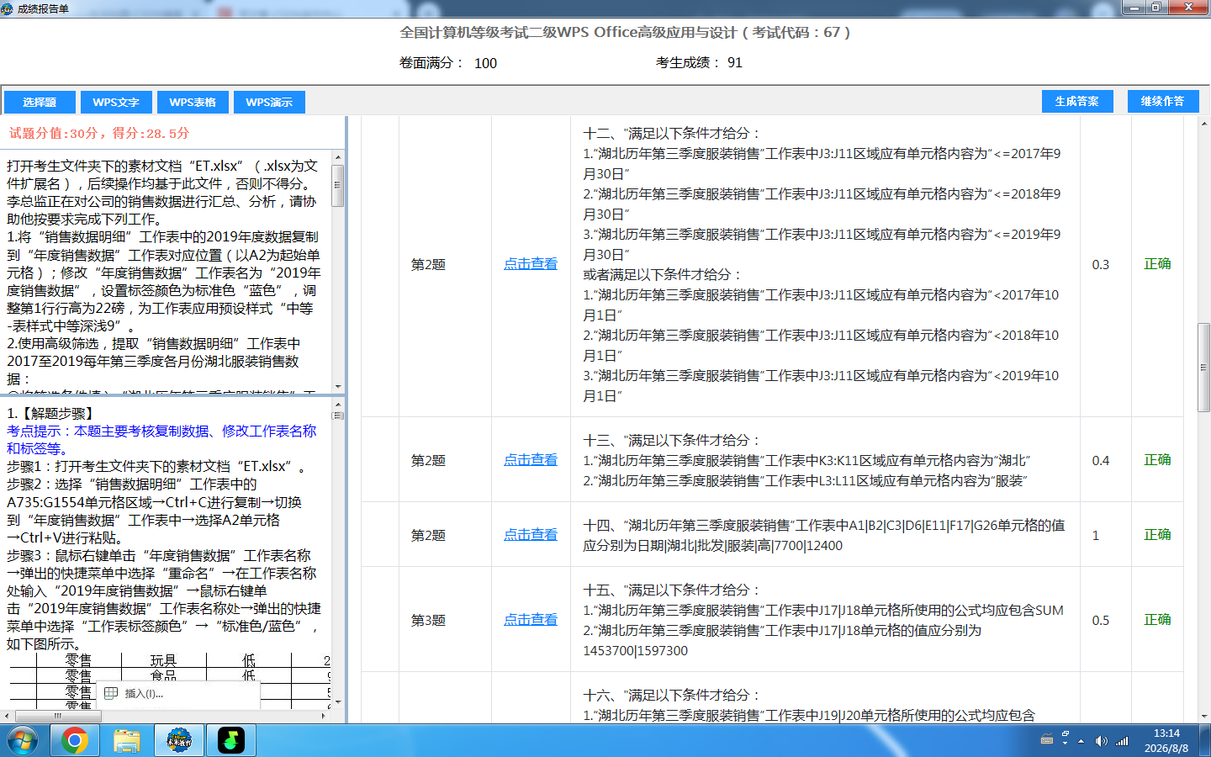
Task: Minimize the 成绩报告单 window
Action: pos(1134,8)
